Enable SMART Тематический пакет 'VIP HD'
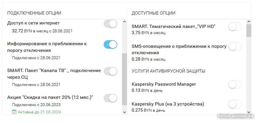Viewport: 260px width, 123px height. 235,27
